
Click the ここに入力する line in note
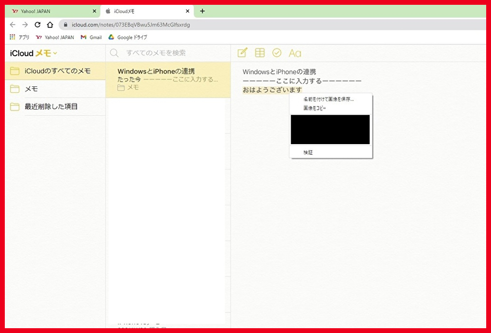pos(302,81)
